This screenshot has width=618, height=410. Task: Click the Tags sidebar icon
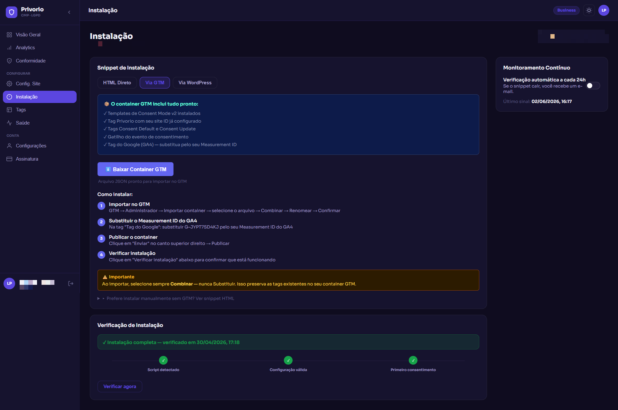[9, 110]
